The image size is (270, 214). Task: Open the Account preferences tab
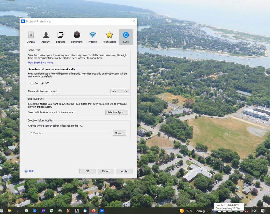click(x=46, y=37)
